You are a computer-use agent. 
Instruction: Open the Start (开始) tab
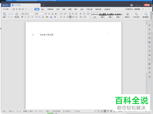coord(37,9)
